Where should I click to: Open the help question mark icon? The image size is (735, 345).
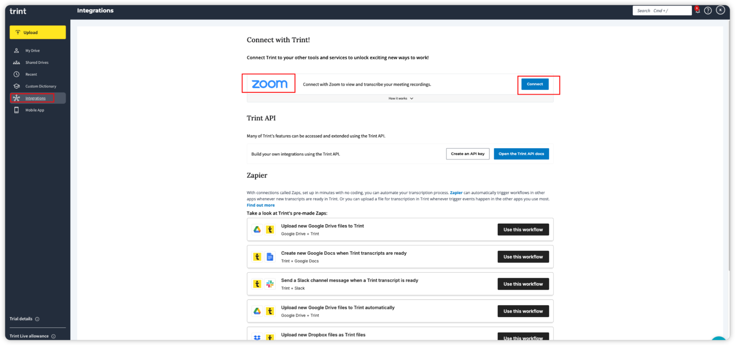coord(708,11)
